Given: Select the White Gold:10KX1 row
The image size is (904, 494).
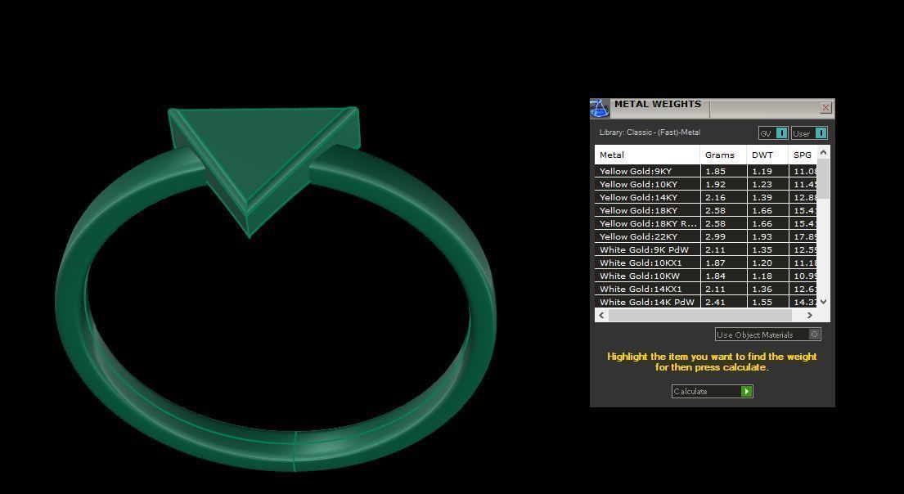Looking at the screenshot, I should coord(706,263).
